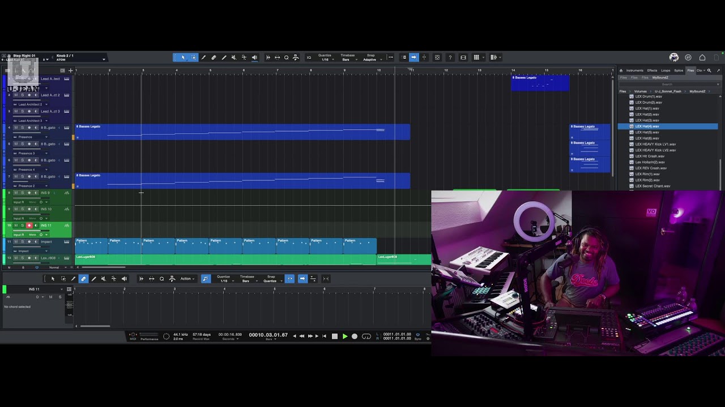
Task: Click the Volumes breadcrumb in browser path
Action: (641, 91)
